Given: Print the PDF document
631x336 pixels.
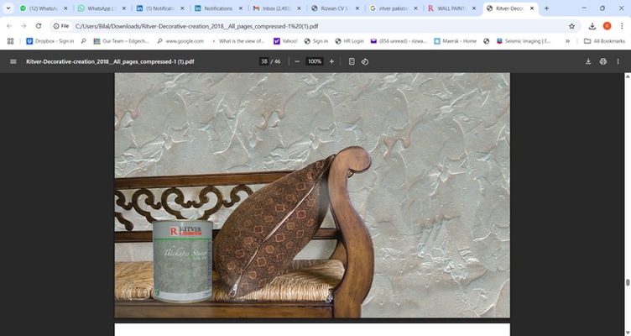Looking at the screenshot, I should 602,61.
